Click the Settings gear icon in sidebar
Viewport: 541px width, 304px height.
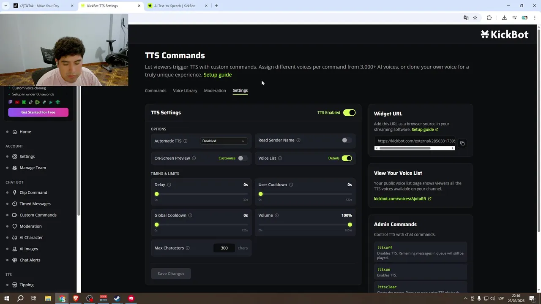(x=15, y=157)
